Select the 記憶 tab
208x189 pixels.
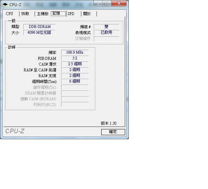(x=58, y=14)
